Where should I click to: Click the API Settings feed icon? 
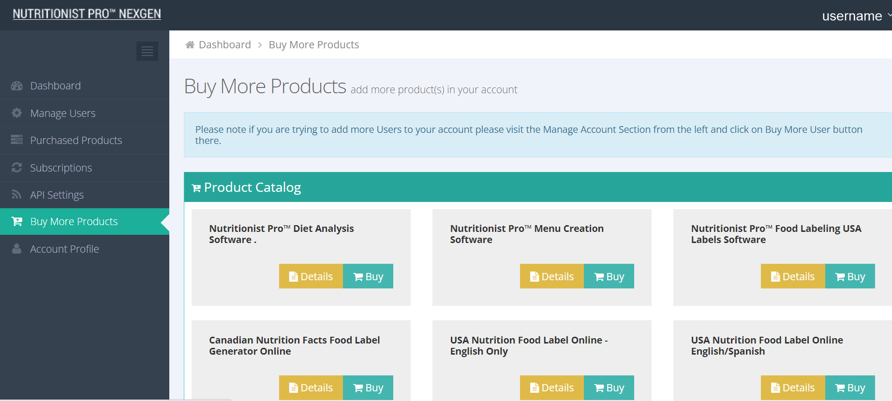point(17,195)
